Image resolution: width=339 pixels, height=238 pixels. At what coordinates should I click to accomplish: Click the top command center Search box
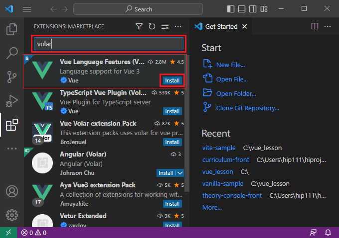138,9
